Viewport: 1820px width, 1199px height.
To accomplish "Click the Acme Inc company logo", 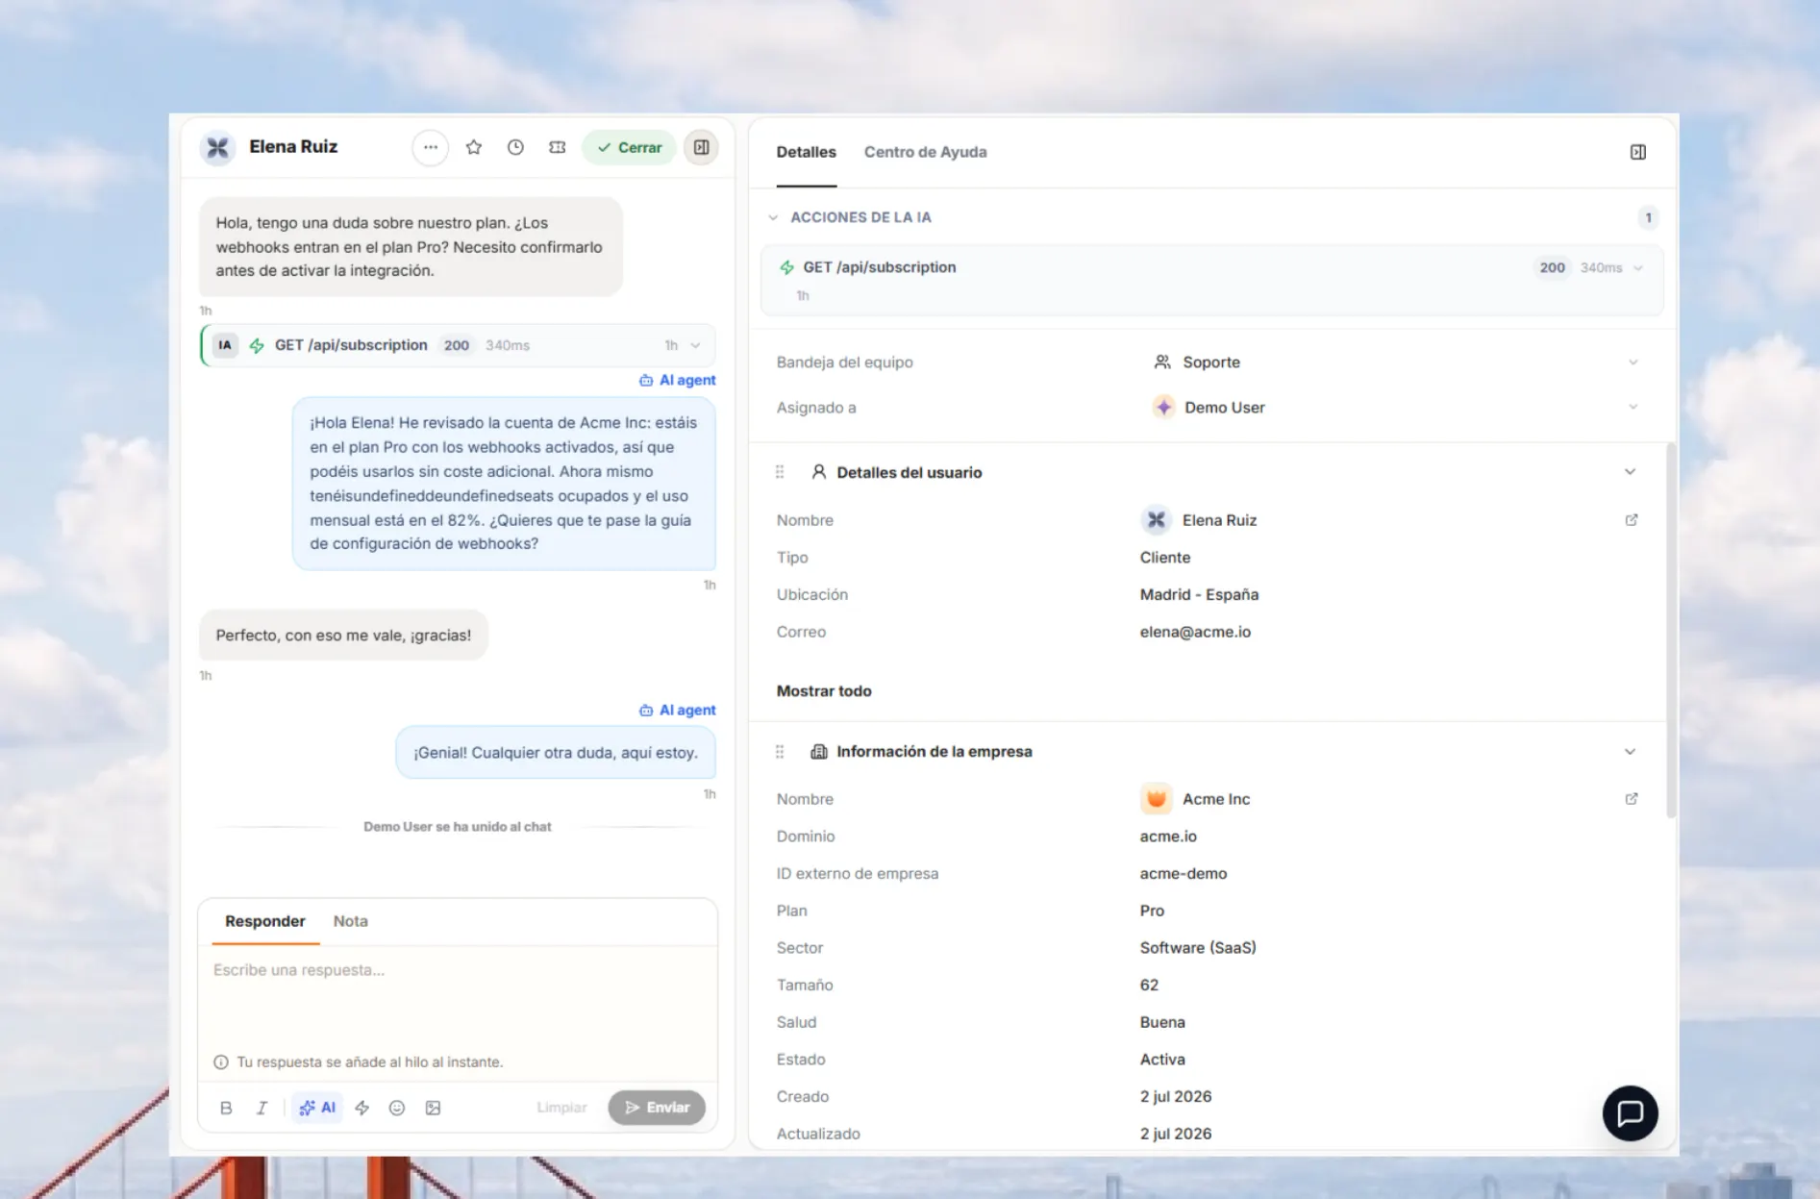I will [1156, 798].
